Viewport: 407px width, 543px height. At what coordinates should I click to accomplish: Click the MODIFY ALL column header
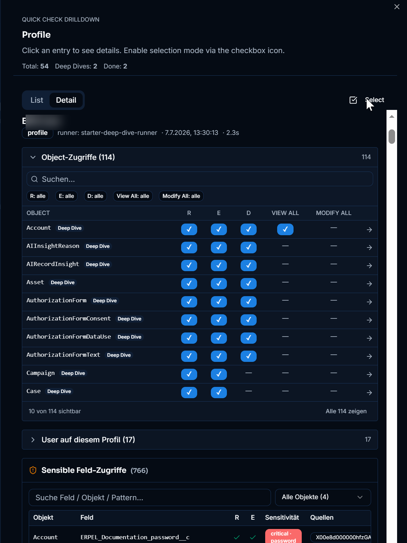click(x=334, y=213)
